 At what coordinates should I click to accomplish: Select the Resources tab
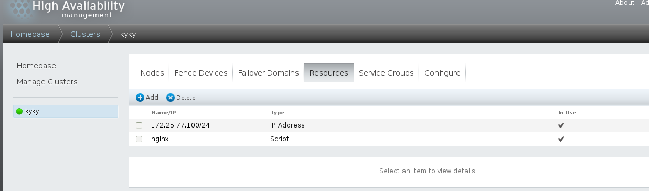click(329, 73)
